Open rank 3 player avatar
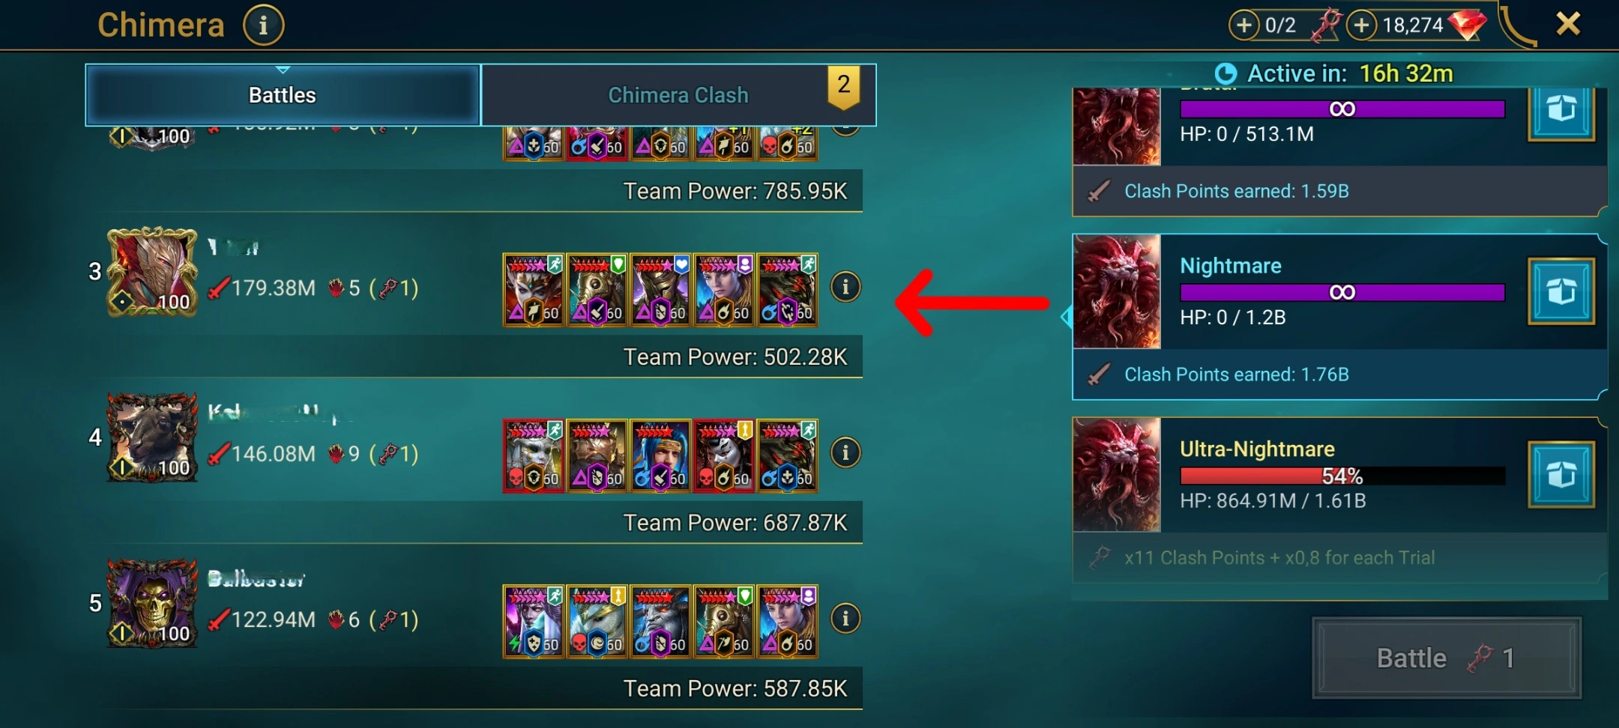 point(153,272)
